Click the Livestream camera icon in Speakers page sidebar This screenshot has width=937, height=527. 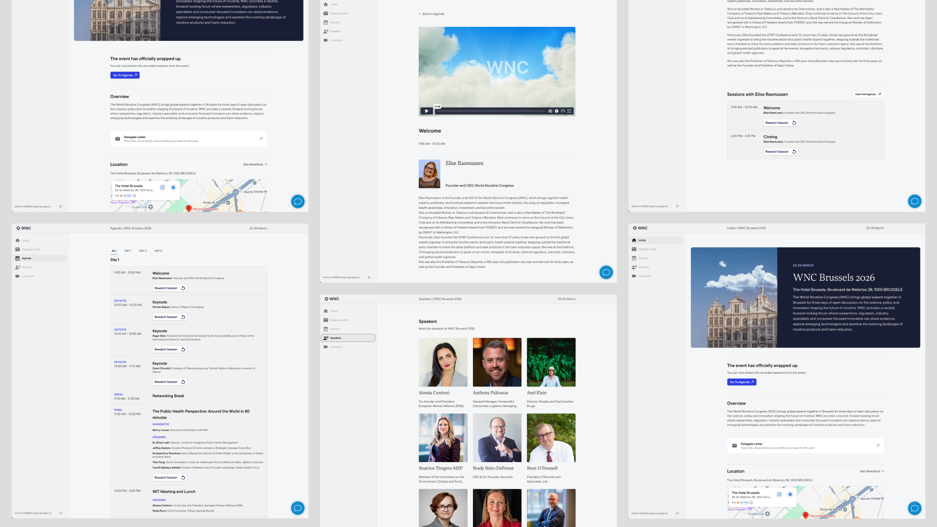tap(326, 347)
